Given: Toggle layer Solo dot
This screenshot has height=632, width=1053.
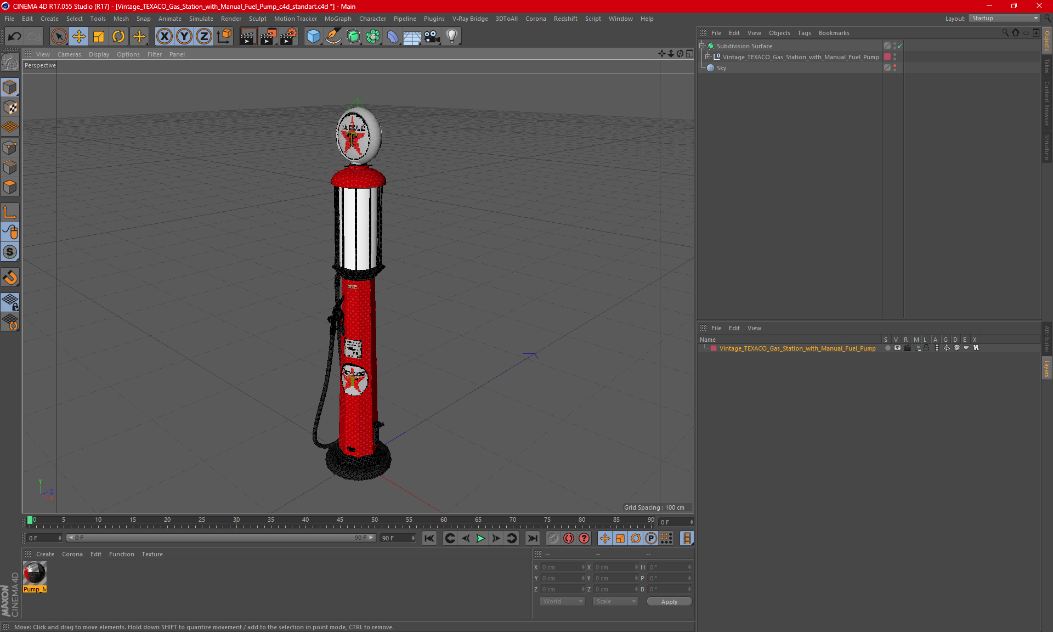Looking at the screenshot, I should [887, 348].
